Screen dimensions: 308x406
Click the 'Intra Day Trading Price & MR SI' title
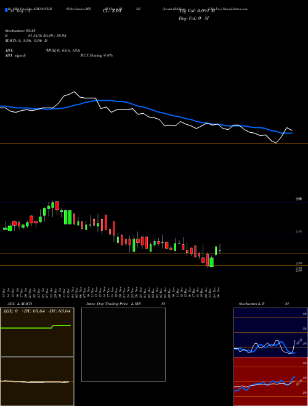point(126,304)
